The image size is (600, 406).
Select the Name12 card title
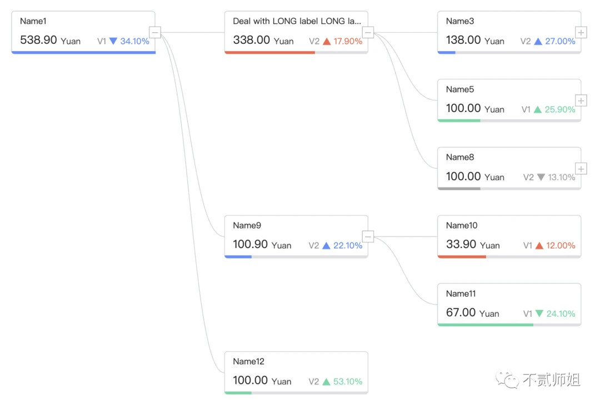click(249, 361)
